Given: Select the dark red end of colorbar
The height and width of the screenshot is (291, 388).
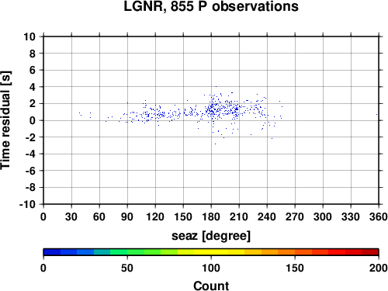Looking at the screenshot, I should [370, 252].
